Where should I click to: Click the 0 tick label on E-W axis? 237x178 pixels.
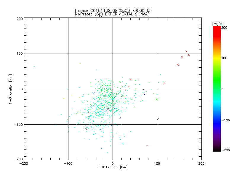coord(113,163)
